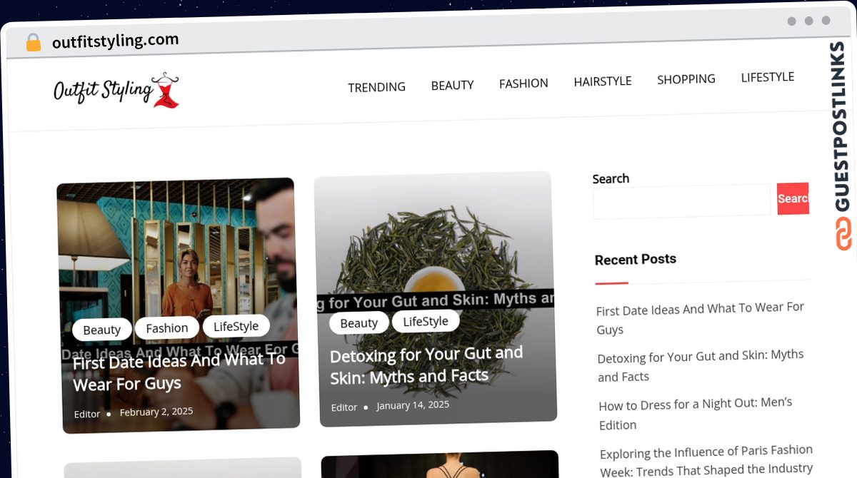Open the TRENDING menu item
The width and height of the screenshot is (857, 478).
pyautogui.click(x=376, y=87)
